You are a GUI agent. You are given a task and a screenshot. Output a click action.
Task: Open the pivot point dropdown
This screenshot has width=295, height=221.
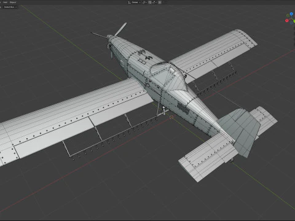(145, 2)
